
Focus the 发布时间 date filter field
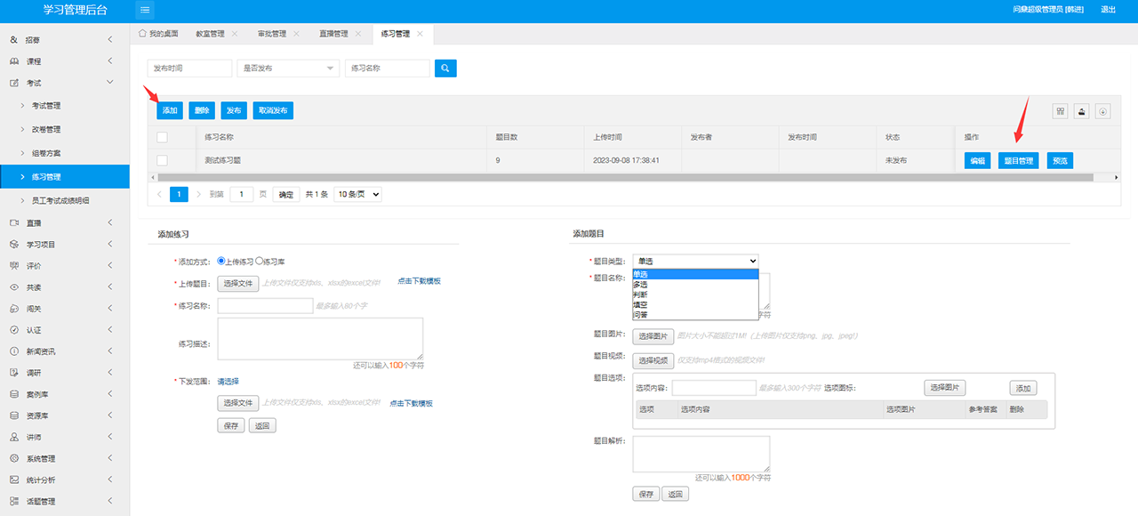point(189,69)
